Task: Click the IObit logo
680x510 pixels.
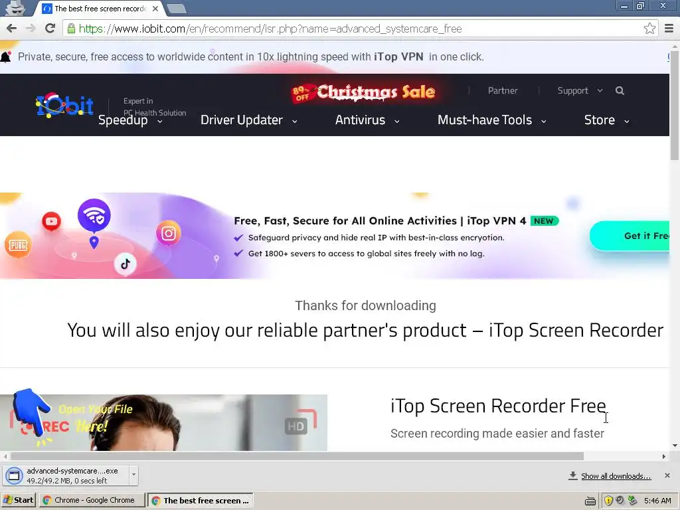Action: [x=64, y=105]
